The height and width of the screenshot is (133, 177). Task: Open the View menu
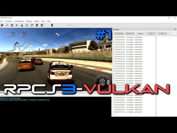43,21
